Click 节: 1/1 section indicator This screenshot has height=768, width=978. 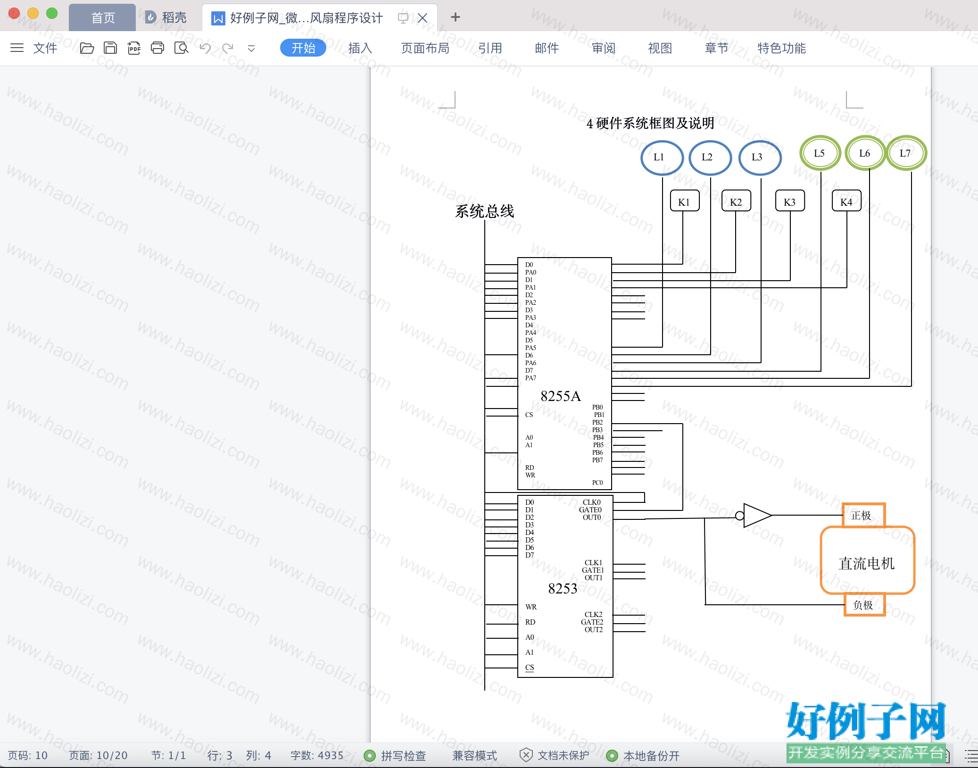pyautogui.click(x=168, y=755)
